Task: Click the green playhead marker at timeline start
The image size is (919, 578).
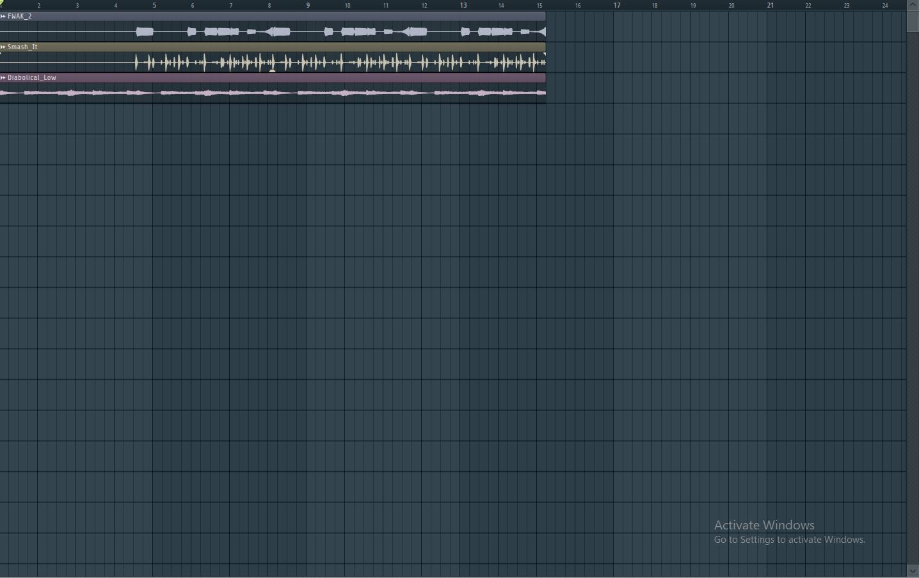Action: 2,3
